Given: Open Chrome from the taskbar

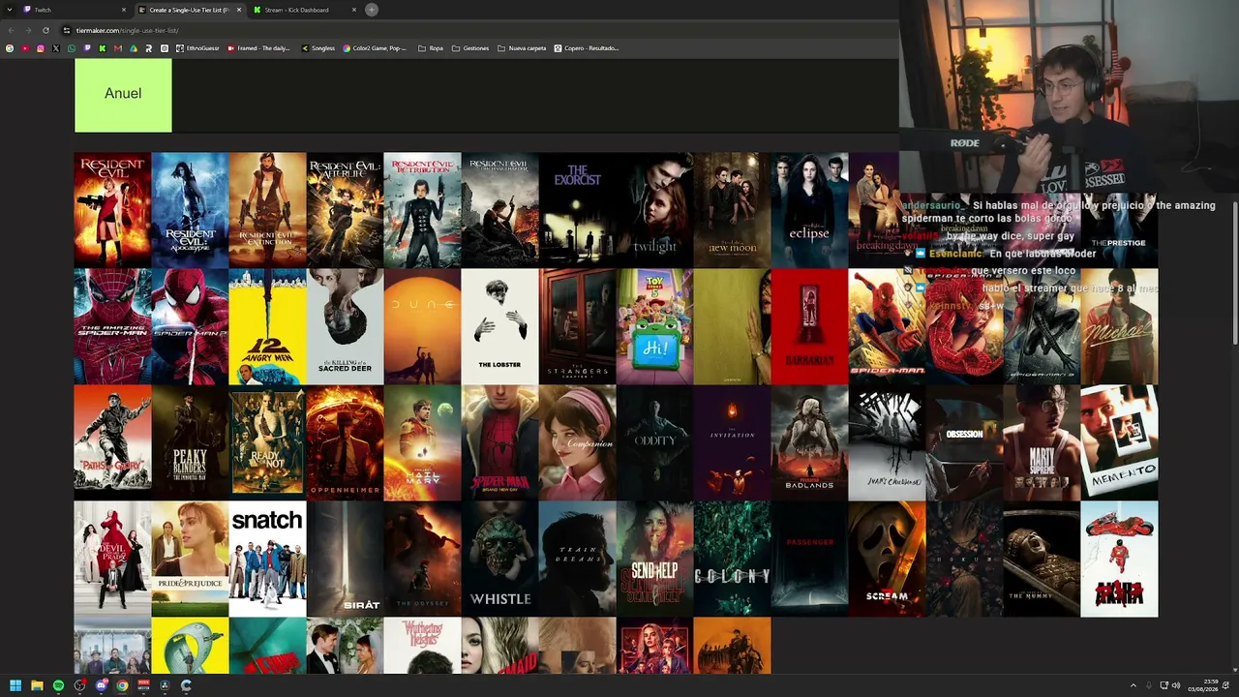Looking at the screenshot, I should (x=122, y=685).
